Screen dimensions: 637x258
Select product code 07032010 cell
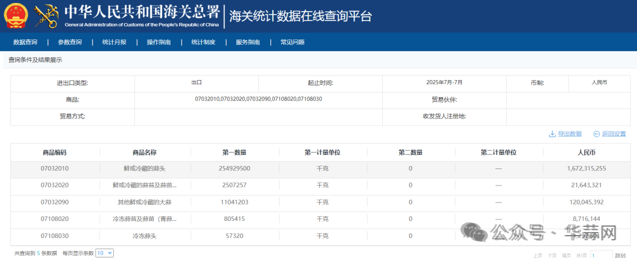(x=54, y=168)
